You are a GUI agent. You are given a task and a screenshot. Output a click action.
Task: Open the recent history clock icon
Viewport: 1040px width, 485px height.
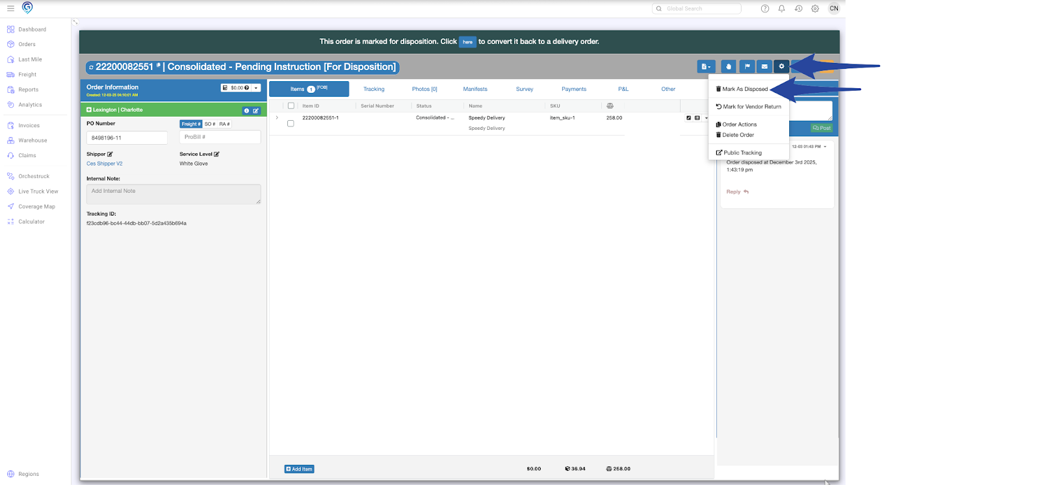point(798,8)
